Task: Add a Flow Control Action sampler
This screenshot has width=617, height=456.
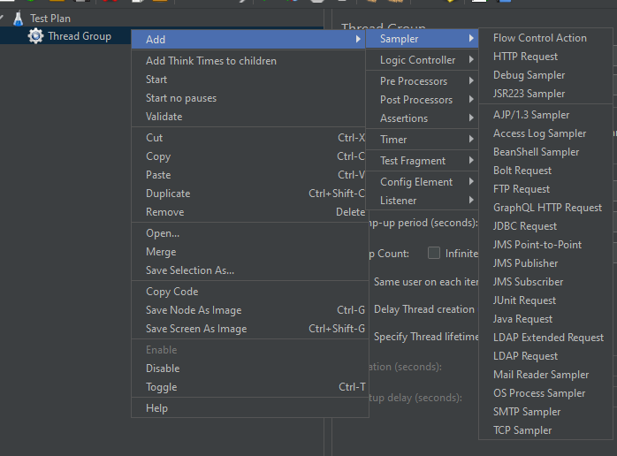Action: pos(545,38)
